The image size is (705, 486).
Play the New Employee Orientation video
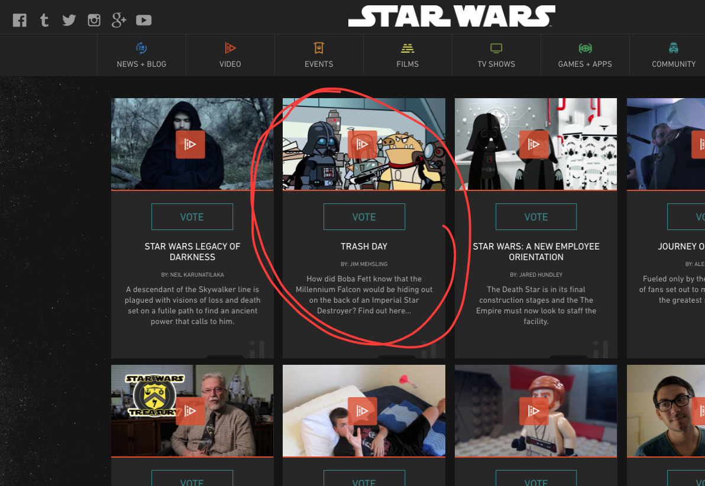pos(533,144)
